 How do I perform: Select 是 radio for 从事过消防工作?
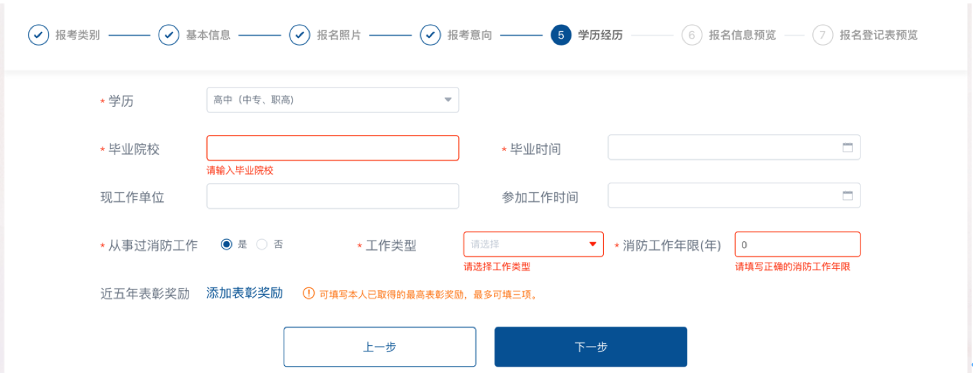pos(226,245)
